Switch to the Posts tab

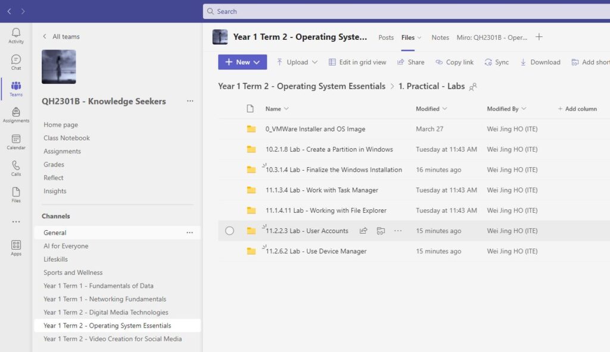pos(386,37)
